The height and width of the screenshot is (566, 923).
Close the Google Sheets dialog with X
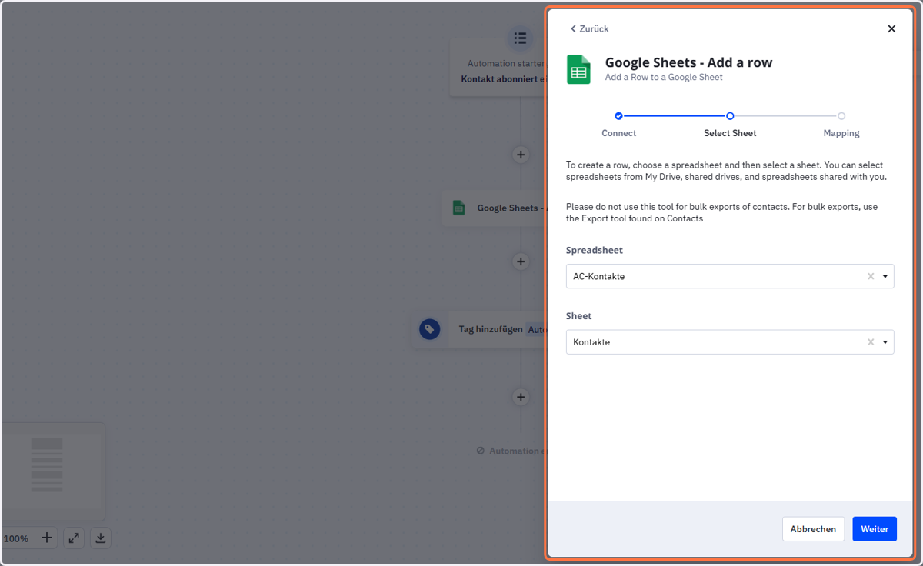tap(891, 29)
